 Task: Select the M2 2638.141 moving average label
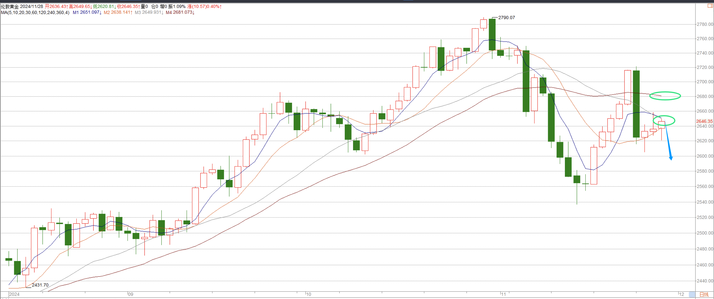[x=118, y=12]
